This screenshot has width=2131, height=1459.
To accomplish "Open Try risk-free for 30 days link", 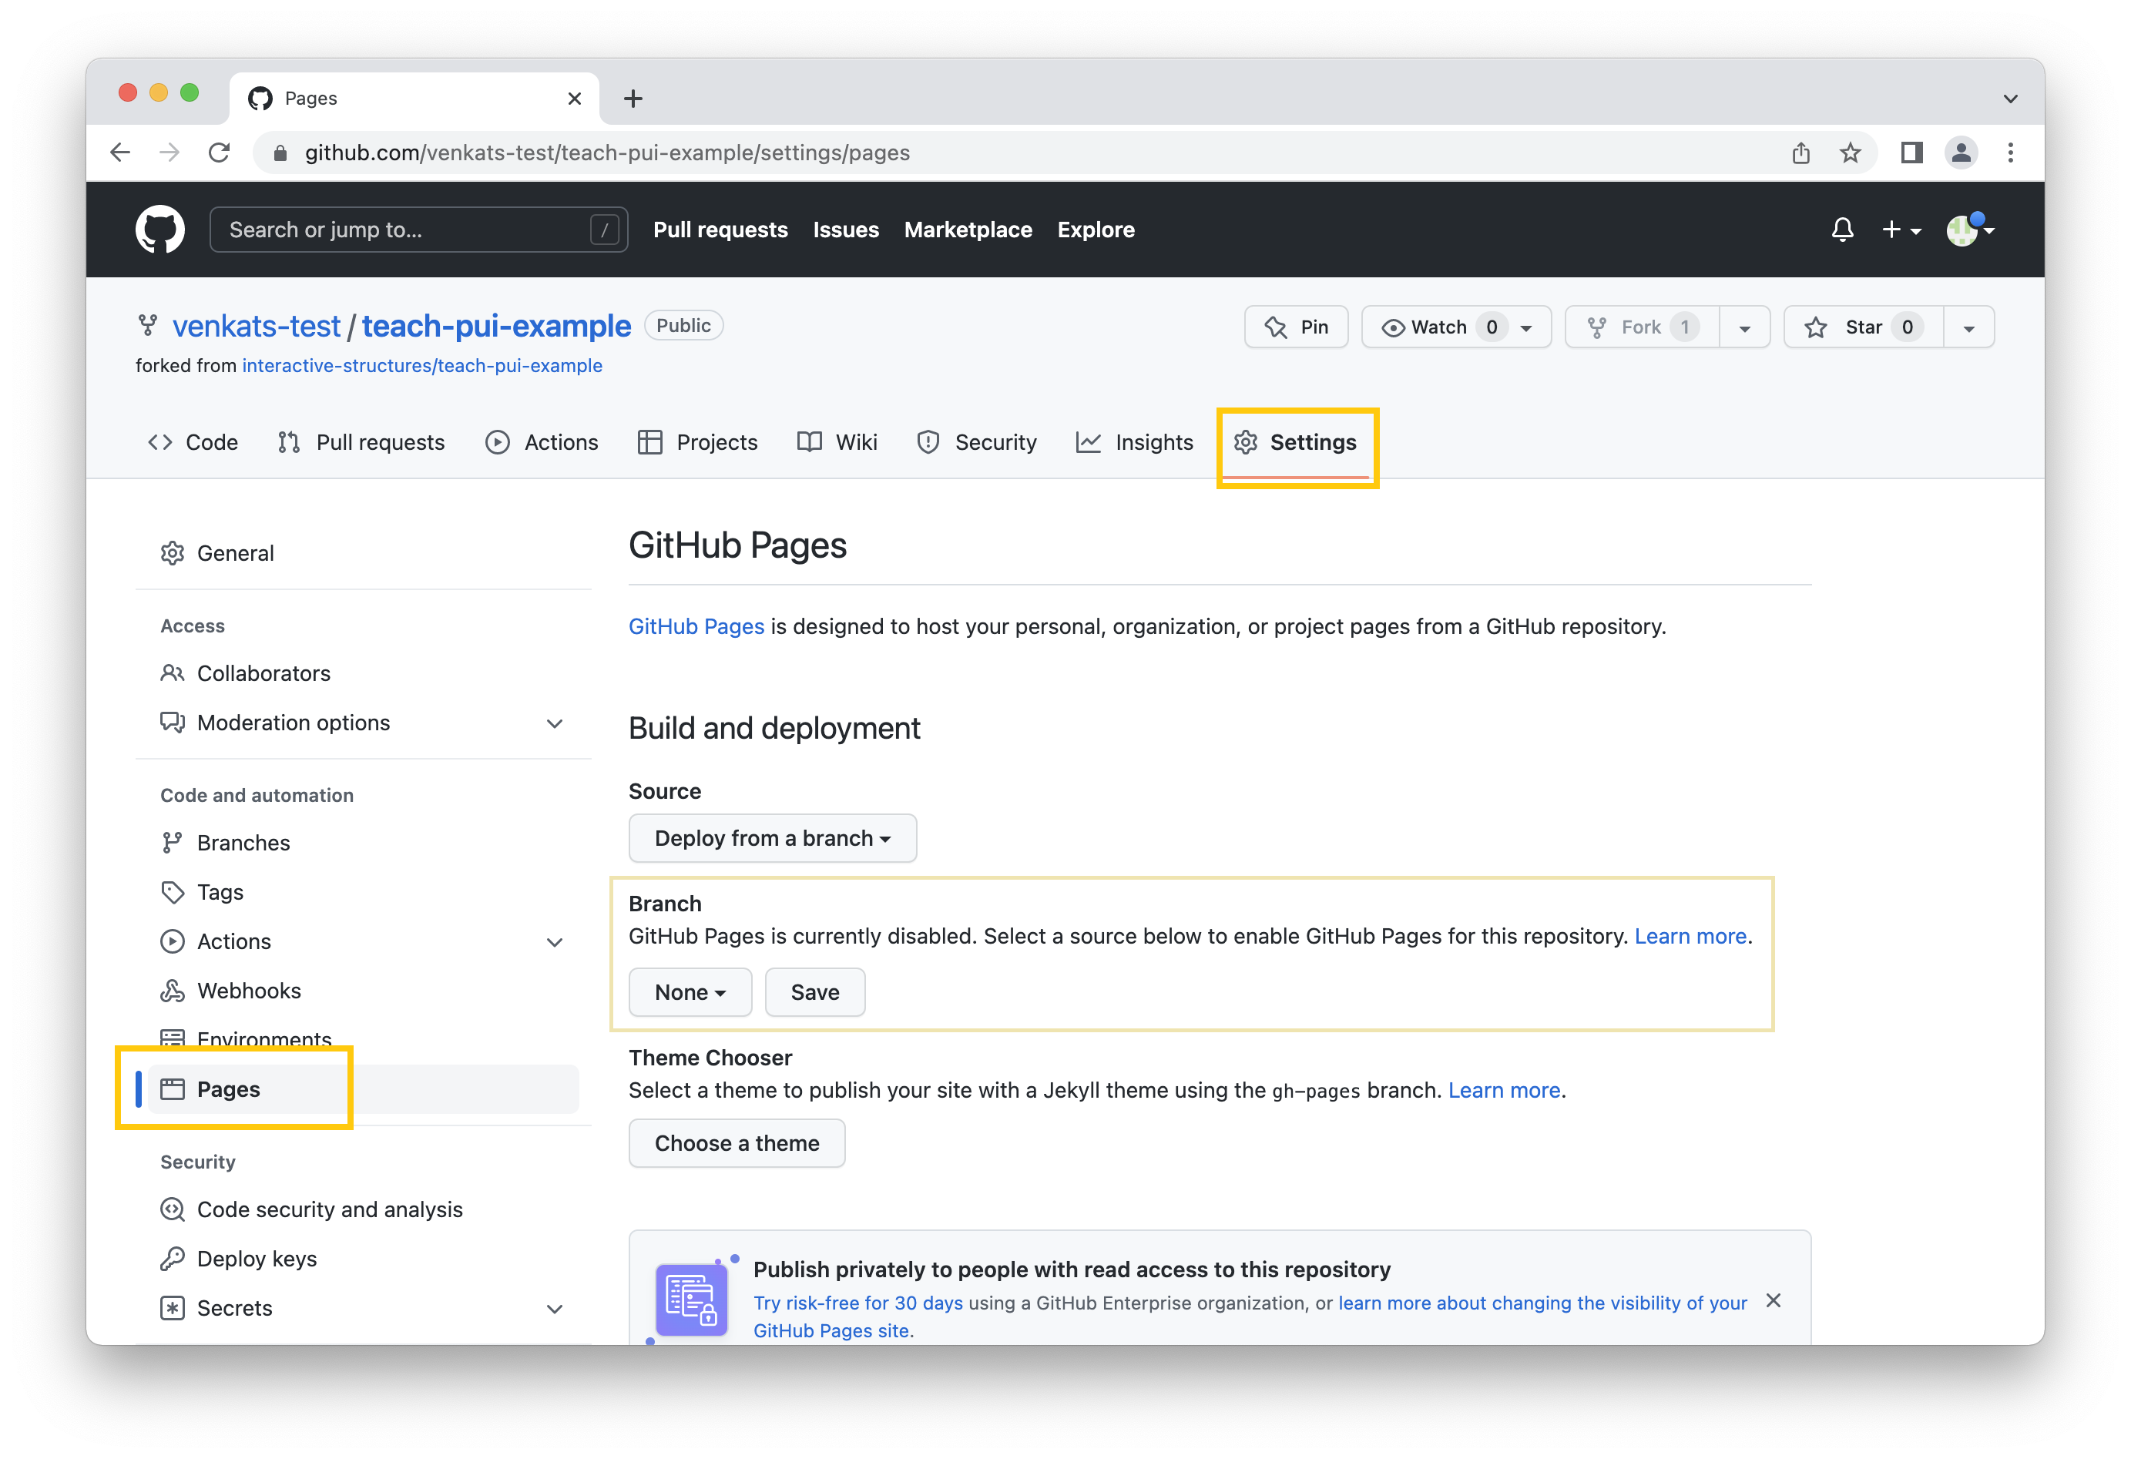I will (x=857, y=1303).
